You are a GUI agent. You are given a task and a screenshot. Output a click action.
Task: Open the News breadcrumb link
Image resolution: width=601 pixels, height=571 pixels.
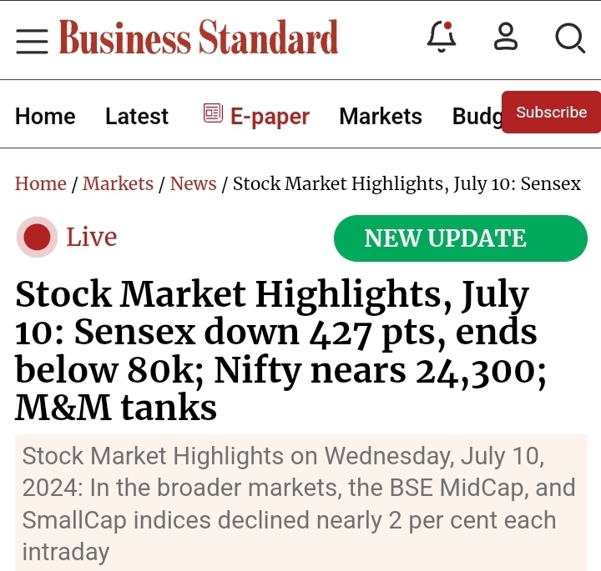click(193, 183)
